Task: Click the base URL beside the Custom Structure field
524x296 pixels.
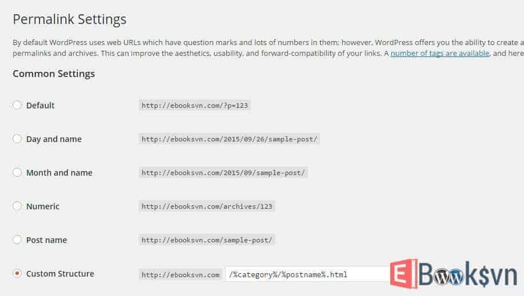Action: coord(181,274)
